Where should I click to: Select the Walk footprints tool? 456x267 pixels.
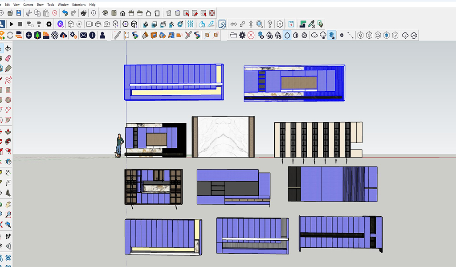8,236
